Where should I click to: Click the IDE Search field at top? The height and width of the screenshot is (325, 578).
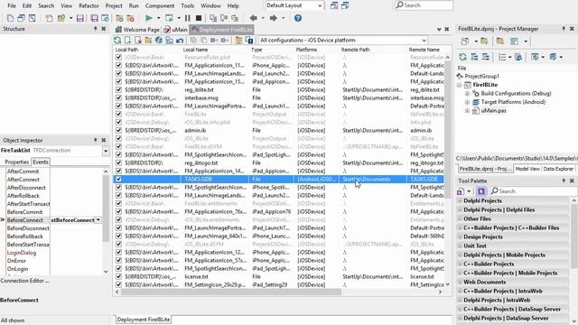(x=424, y=5)
